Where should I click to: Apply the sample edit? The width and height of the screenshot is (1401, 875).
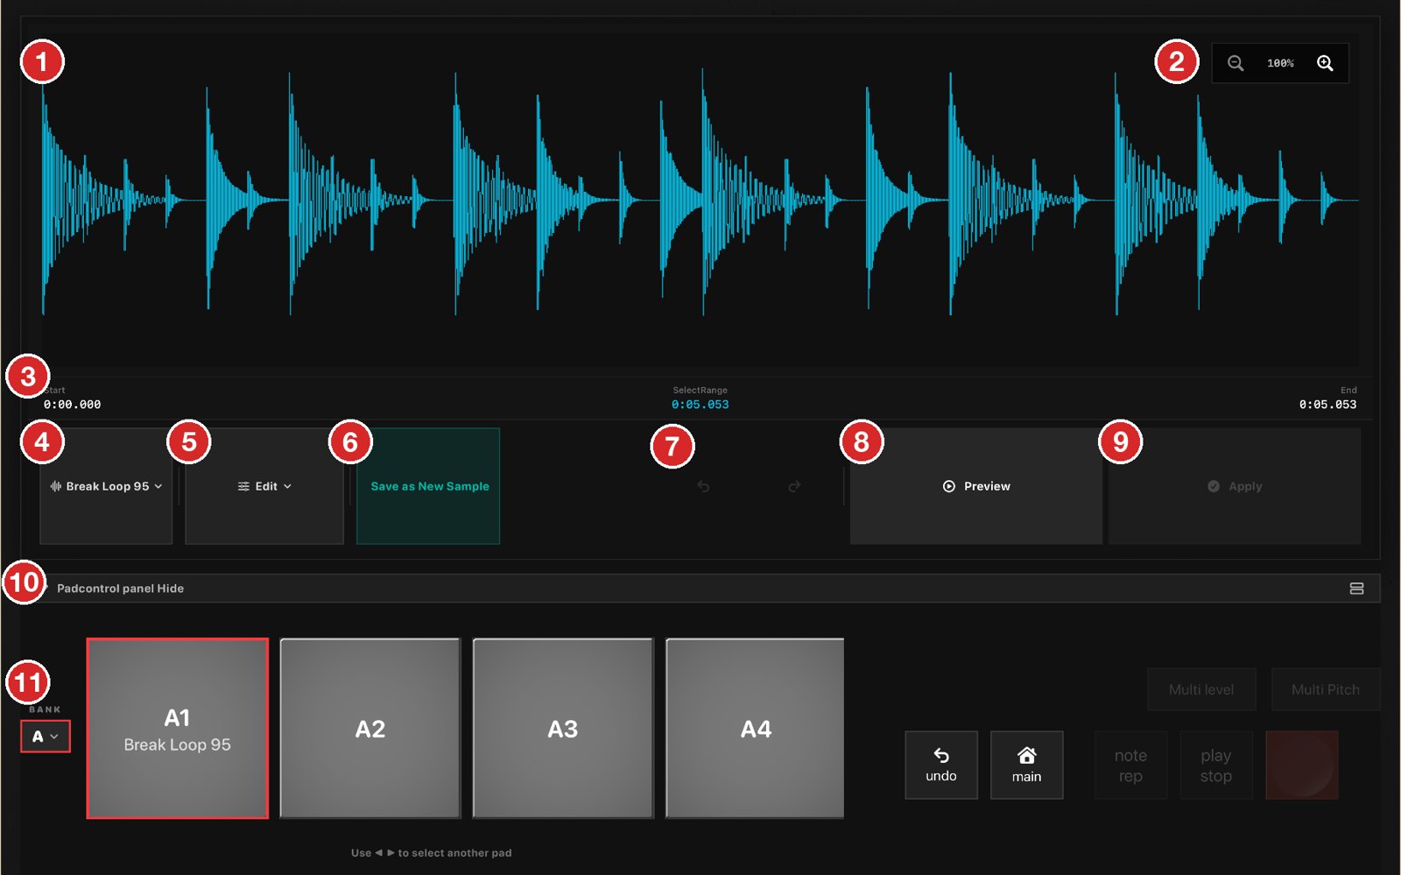point(1235,486)
